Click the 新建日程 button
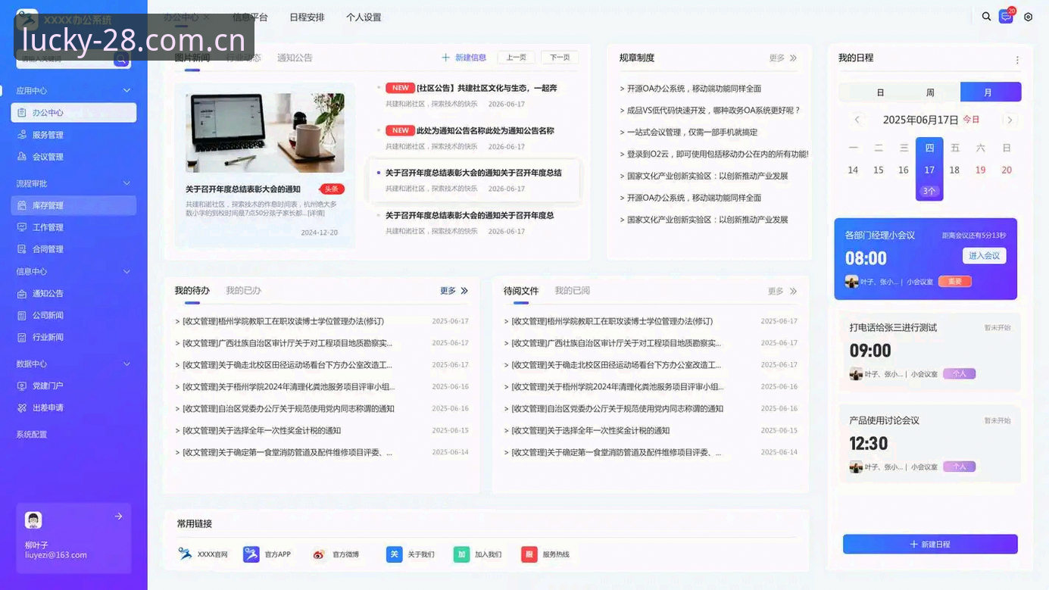This screenshot has width=1049, height=590. [x=930, y=544]
